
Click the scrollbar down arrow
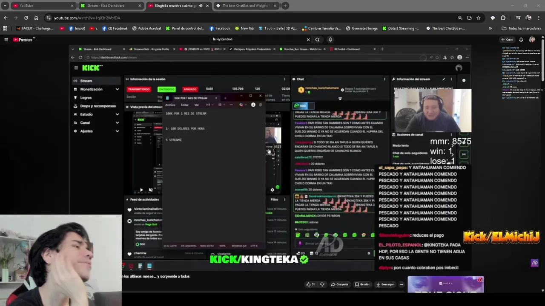tap(542, 291)
